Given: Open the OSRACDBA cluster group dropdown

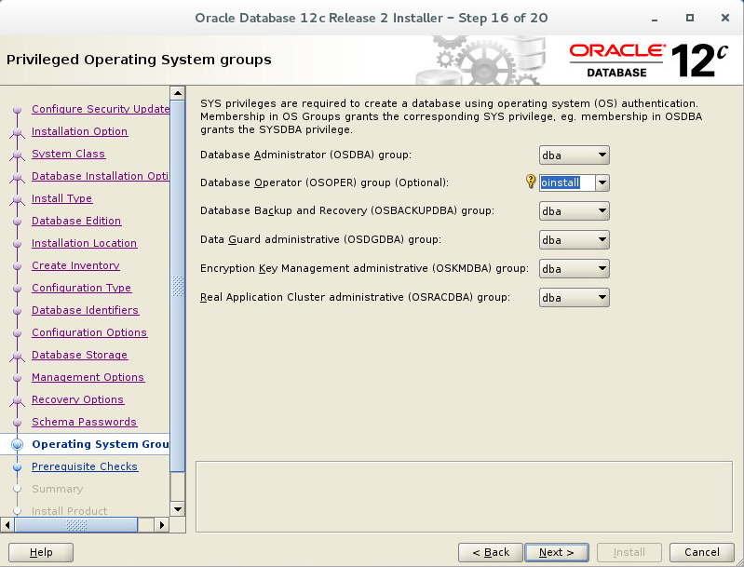Looking at the screenshot, I should coord(575,298).
